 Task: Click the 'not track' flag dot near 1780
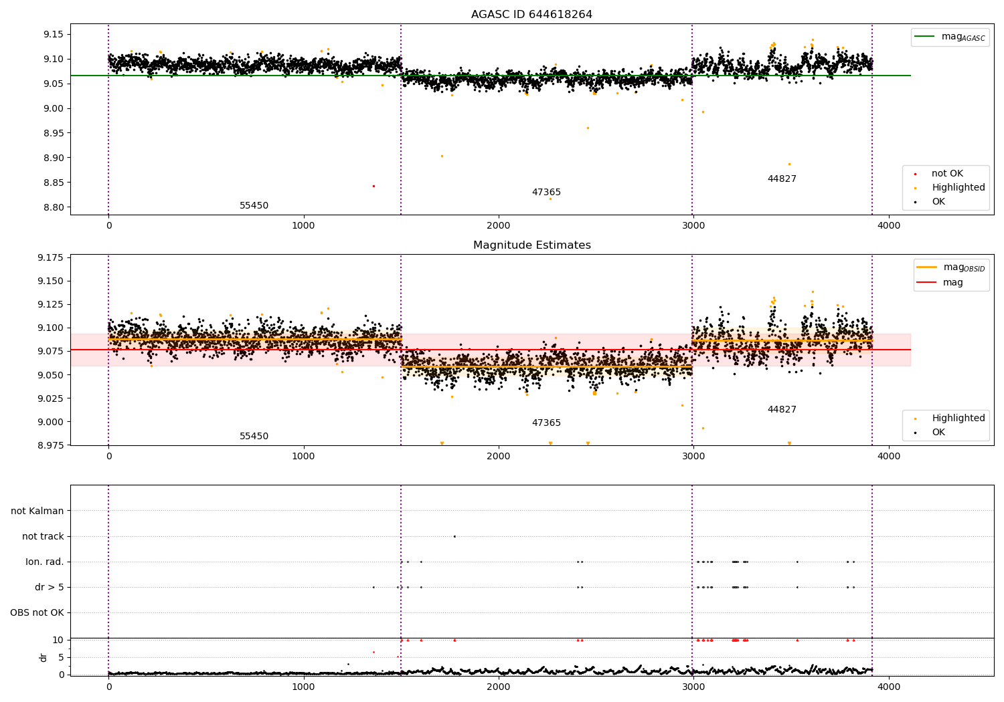[454, 536]
